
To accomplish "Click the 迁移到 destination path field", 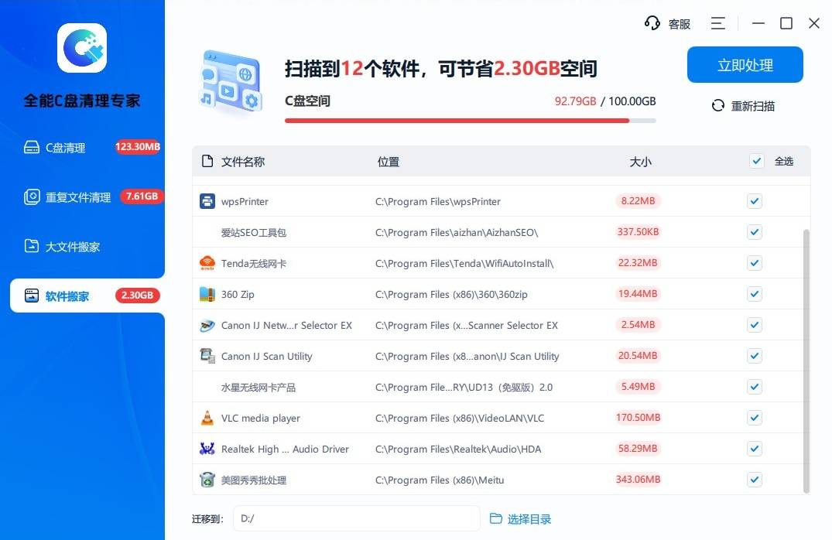I will (x=356, y=519).
